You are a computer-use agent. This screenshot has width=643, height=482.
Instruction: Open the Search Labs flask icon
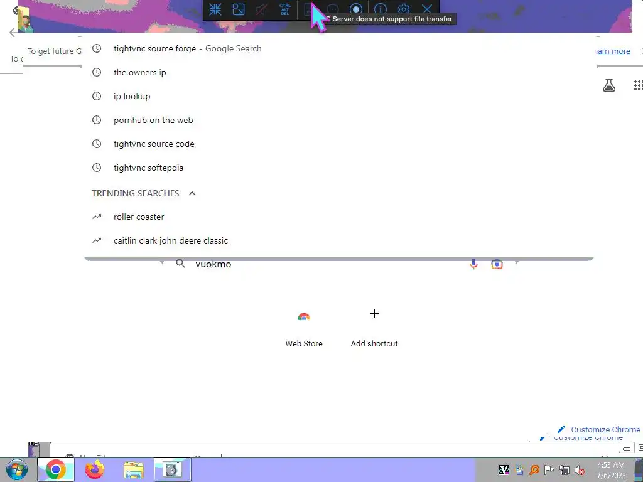(609, 85)
